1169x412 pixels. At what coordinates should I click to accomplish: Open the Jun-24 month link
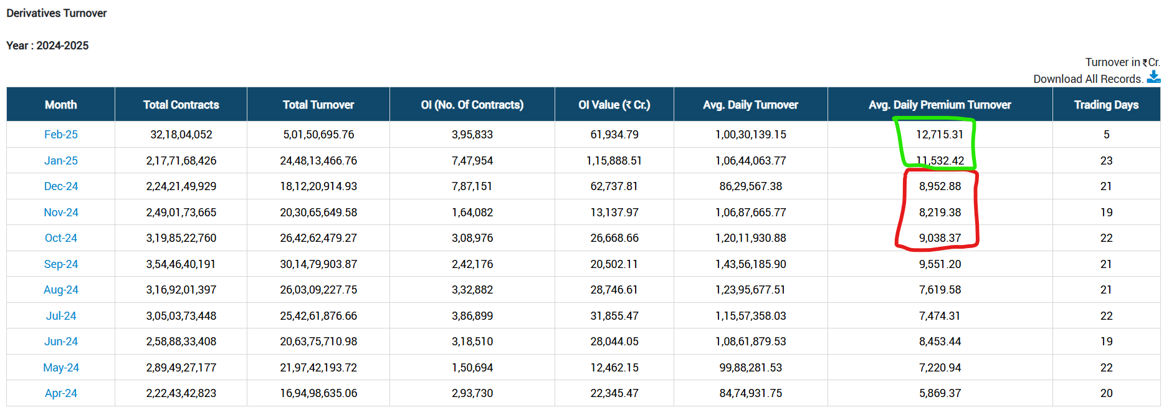pyautogui.click(x=61, y=342)
